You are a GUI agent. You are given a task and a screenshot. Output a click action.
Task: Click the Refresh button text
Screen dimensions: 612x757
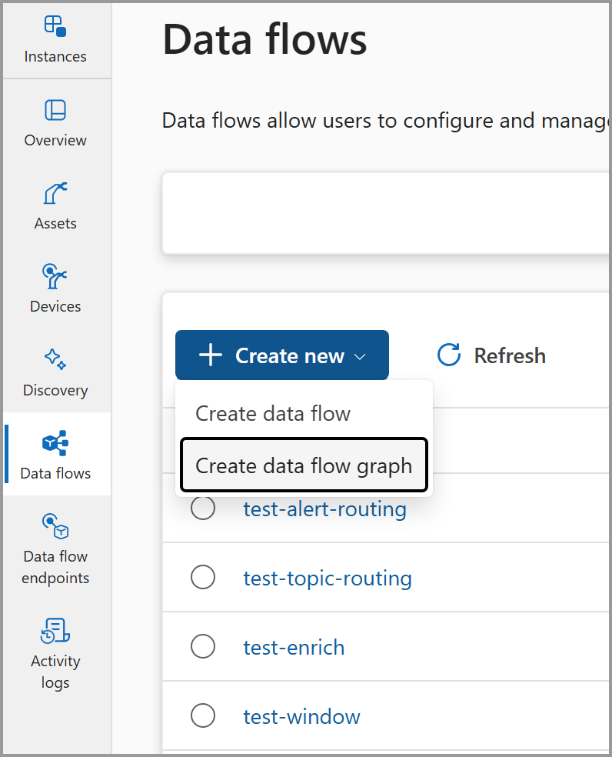click(510, 356)
